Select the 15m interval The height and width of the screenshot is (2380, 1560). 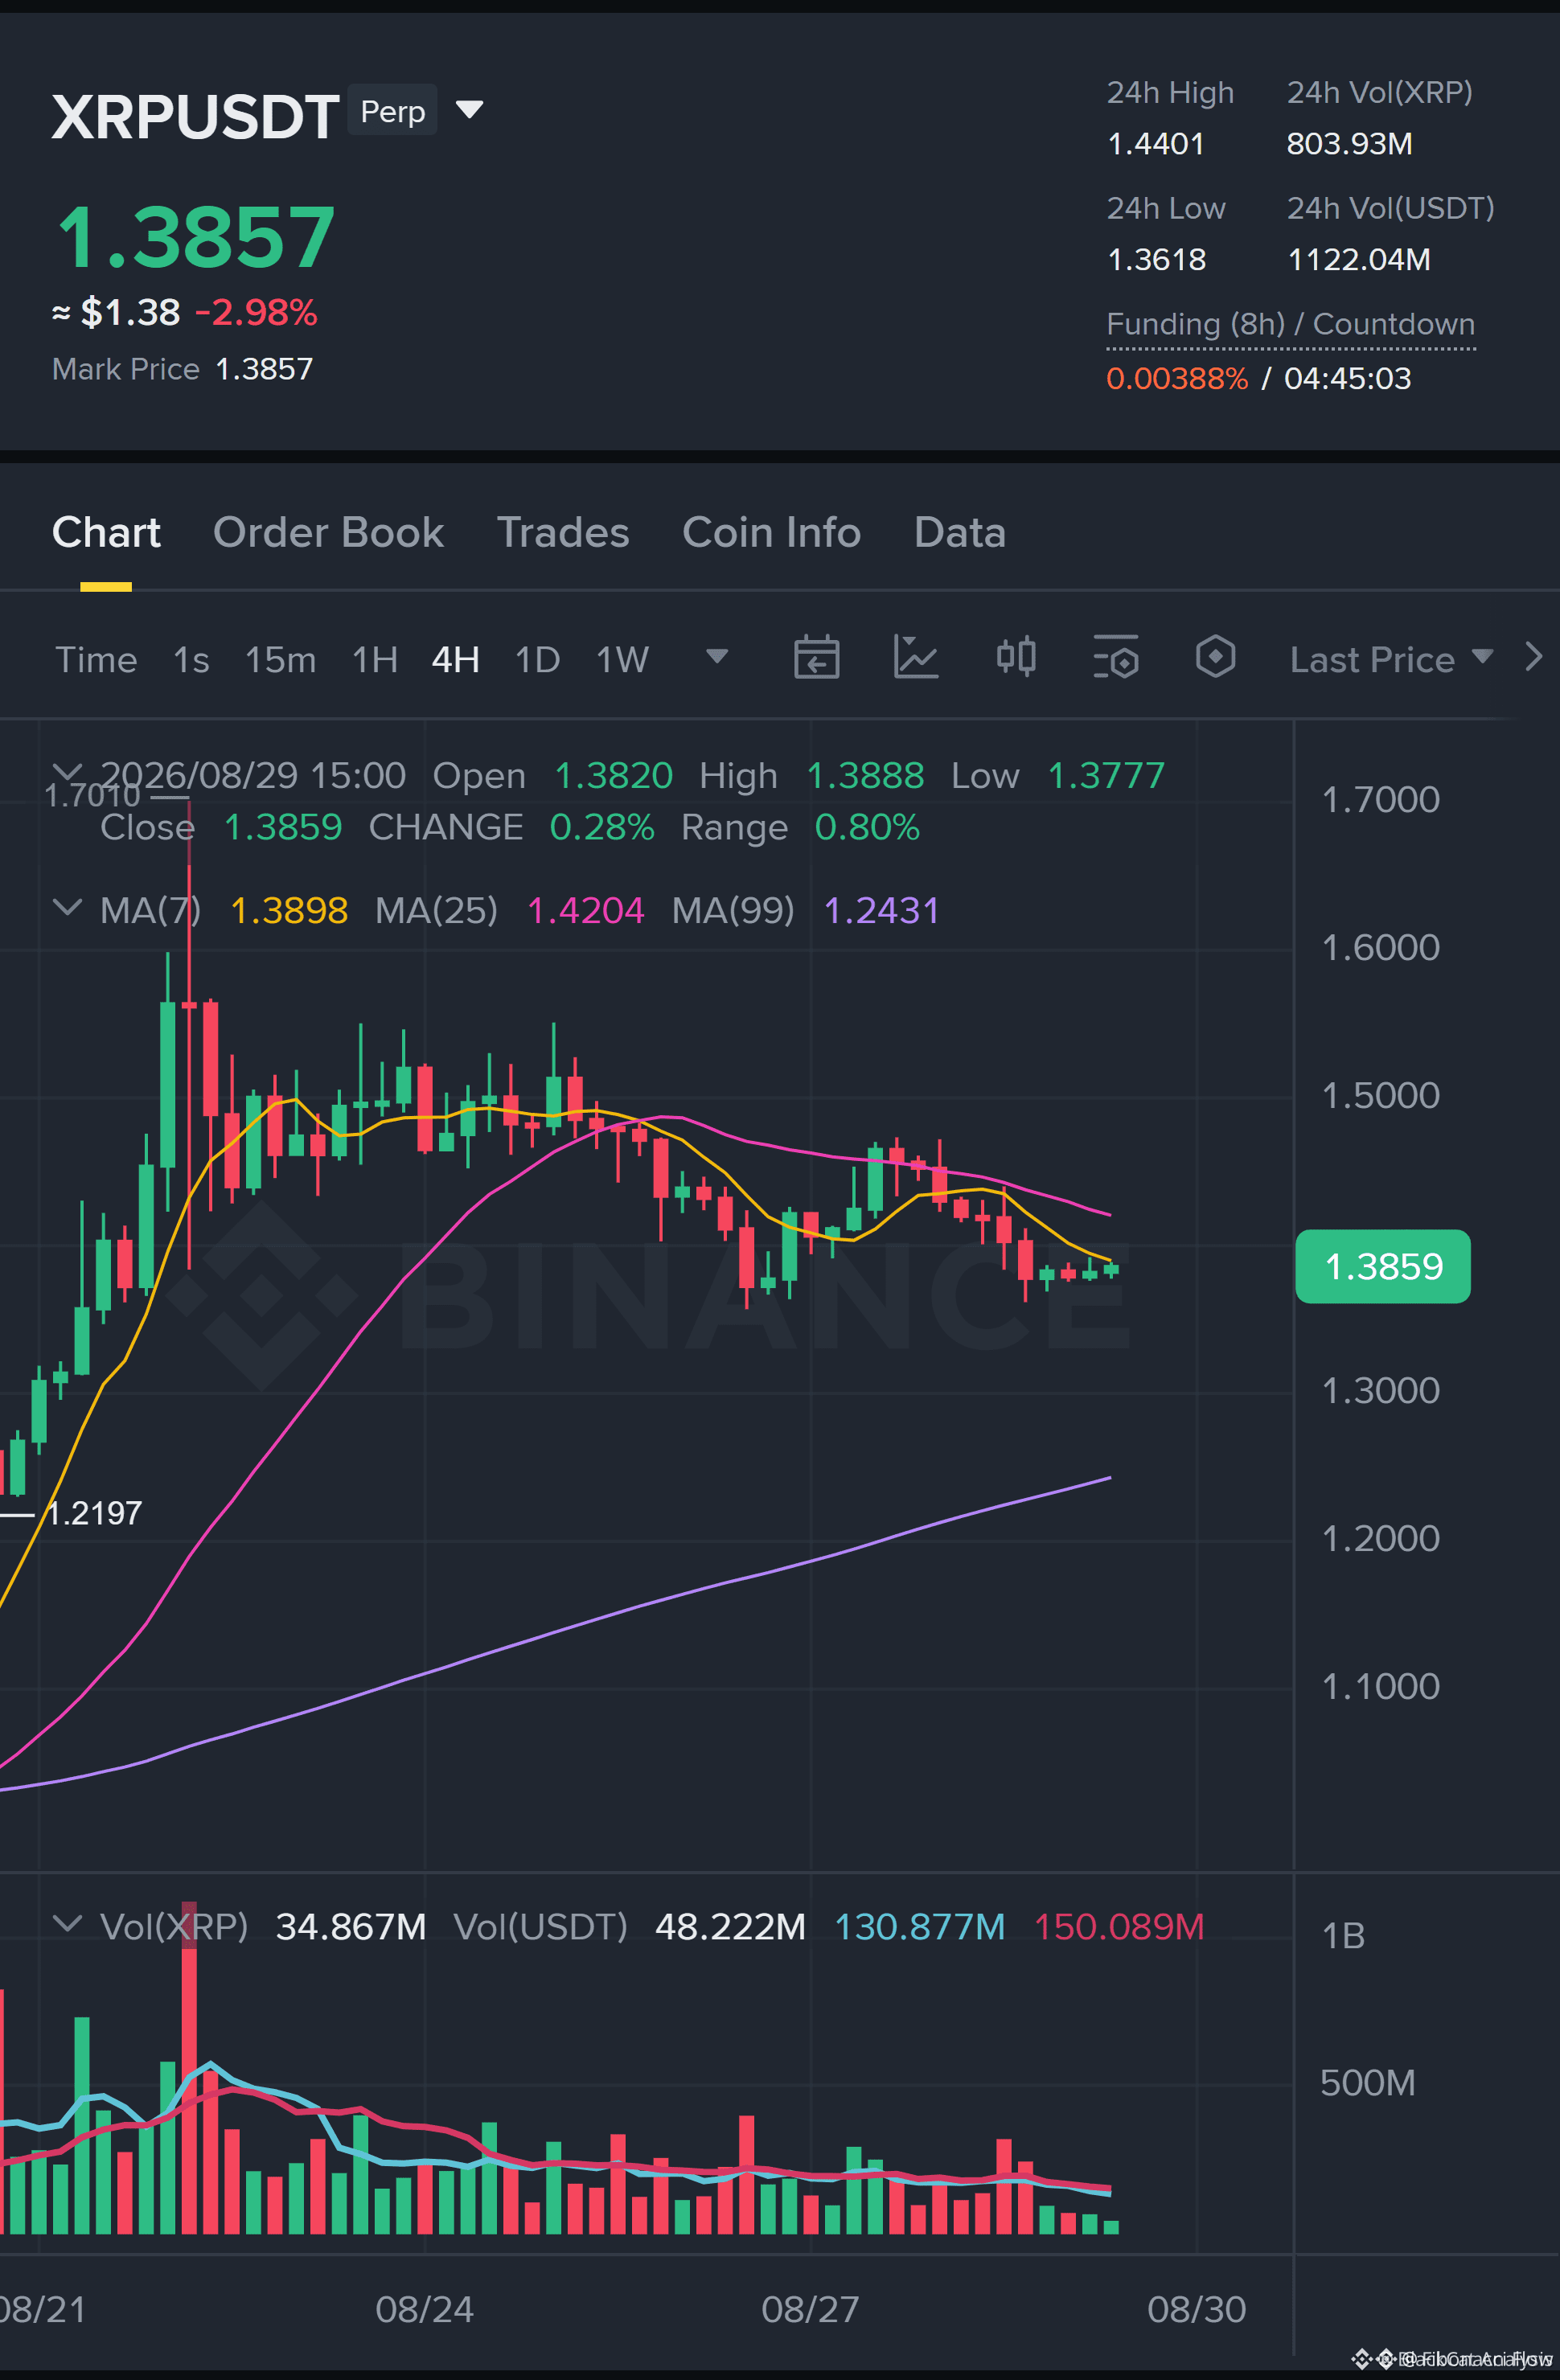pyautogui.click(x=280, y=659)
